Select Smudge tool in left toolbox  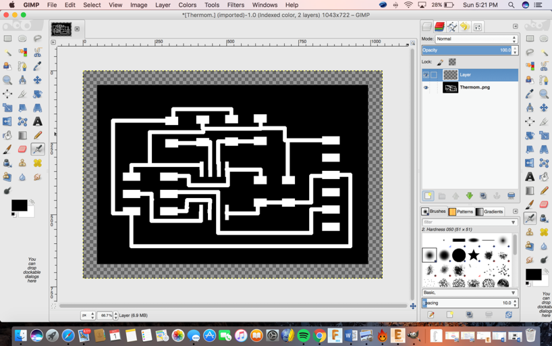click(x=38, y=176)
